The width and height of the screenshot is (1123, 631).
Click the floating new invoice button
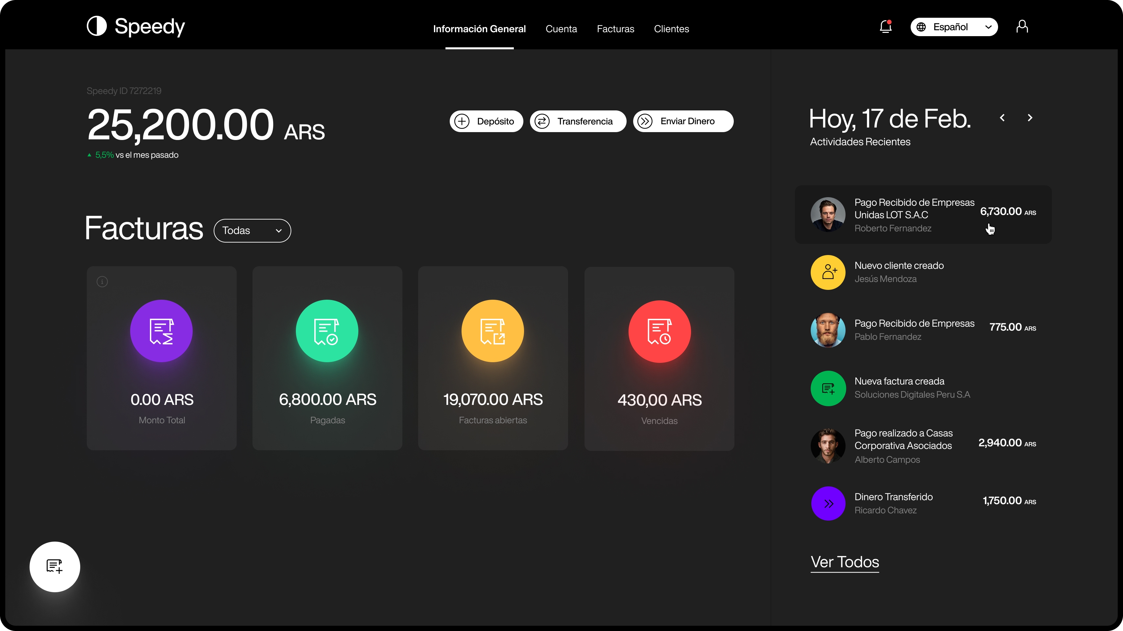pos(55,567)
